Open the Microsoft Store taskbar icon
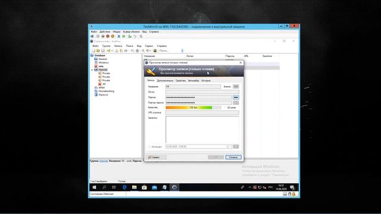381x214 pixels. (144, 187)
